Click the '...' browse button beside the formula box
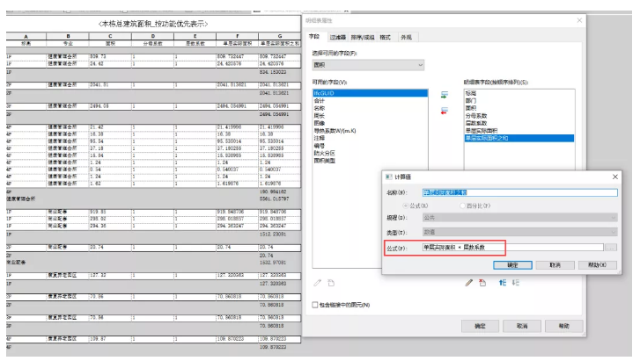The width and height of the screenshot is (640, 361). click(611, 248)
